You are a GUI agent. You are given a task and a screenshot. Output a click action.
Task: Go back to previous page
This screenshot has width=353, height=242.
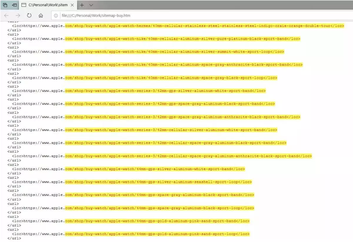click(x=6, y=16)
